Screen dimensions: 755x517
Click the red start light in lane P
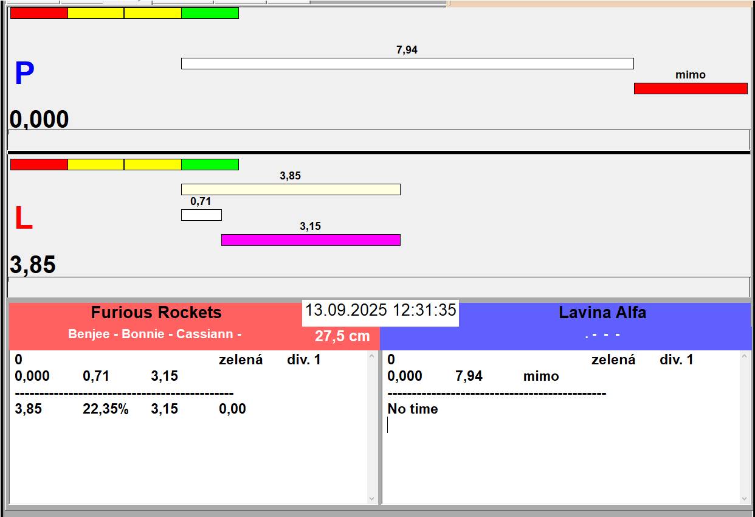[39, 13]
